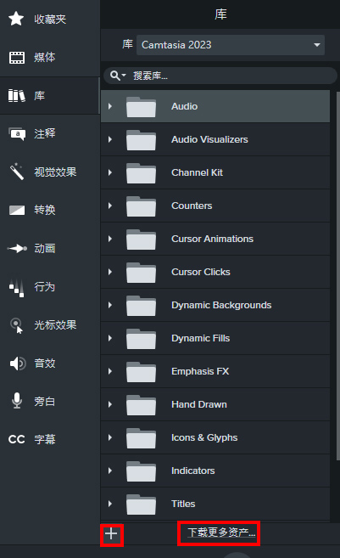
Task: Expand the Cursor Clicks folder arrow
Action: click(110, 272)
